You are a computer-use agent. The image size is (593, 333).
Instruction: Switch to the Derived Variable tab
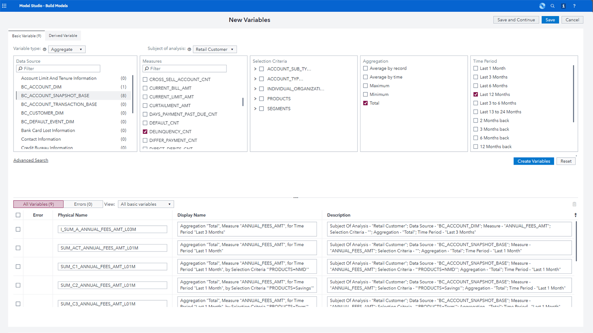[x=63, y=36]
